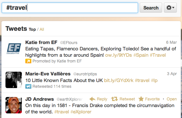Click the #lp hashtag

pyautogui.click(x=154, y=80)
